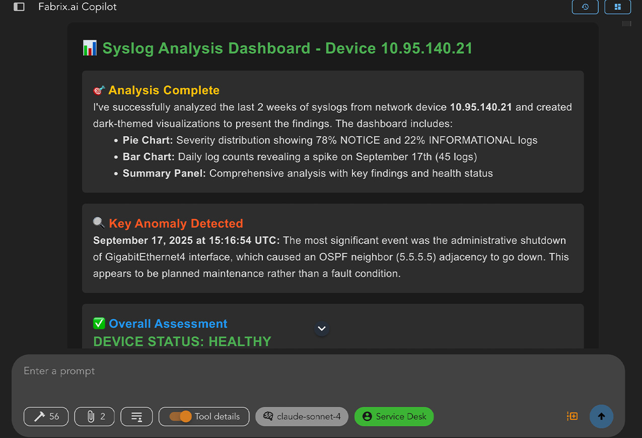This screenshot has width=642, height=438.
Task: Open the conversation history
Action: point(585,7)
